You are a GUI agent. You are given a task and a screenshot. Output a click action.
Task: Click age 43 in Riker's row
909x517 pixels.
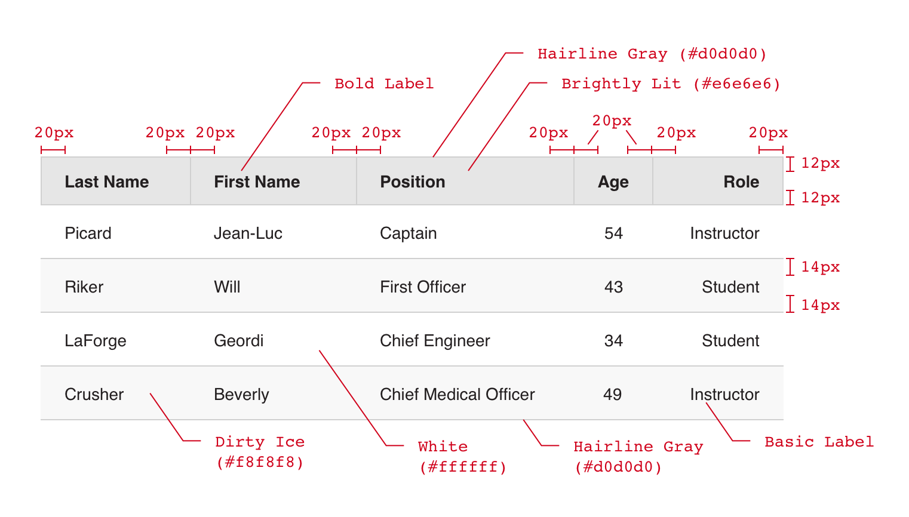pos(613,287)
